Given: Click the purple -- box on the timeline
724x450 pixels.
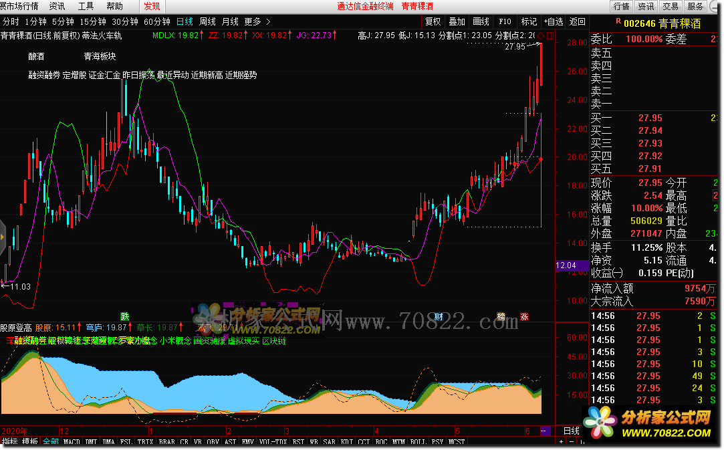Looking at the screenshot, I should [545, 431].
